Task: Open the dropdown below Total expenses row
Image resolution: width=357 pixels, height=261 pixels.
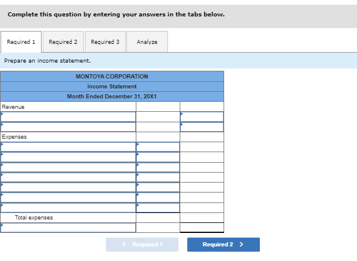Action: click(x=68, y=228)
